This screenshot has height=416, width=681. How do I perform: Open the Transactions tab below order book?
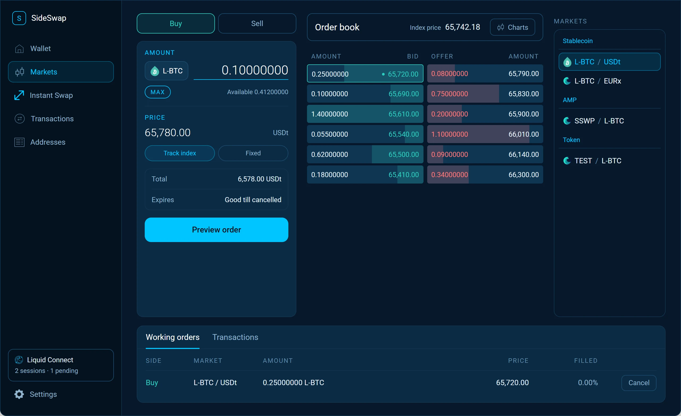tap(235, 337)
